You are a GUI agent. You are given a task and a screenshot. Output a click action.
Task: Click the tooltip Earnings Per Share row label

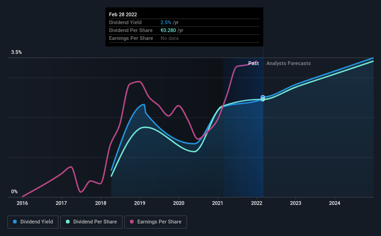click(x=131, y=38)
